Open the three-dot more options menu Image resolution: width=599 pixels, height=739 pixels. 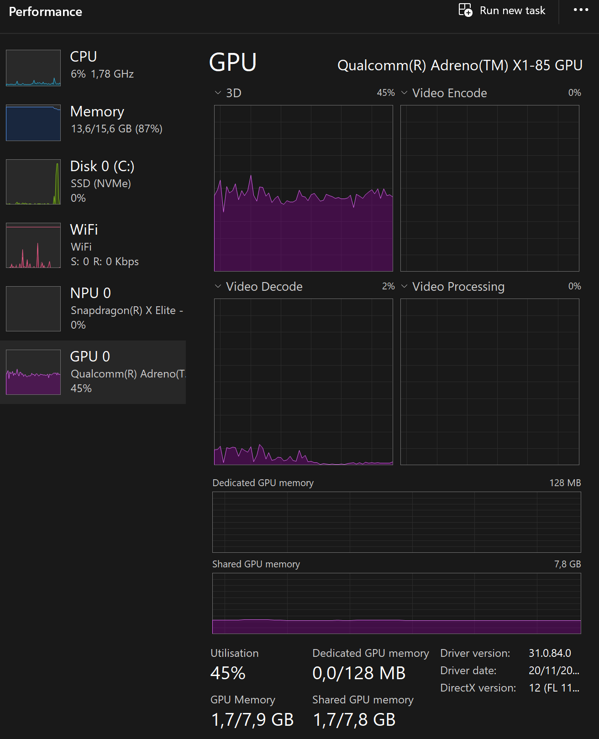pos(581,10)
